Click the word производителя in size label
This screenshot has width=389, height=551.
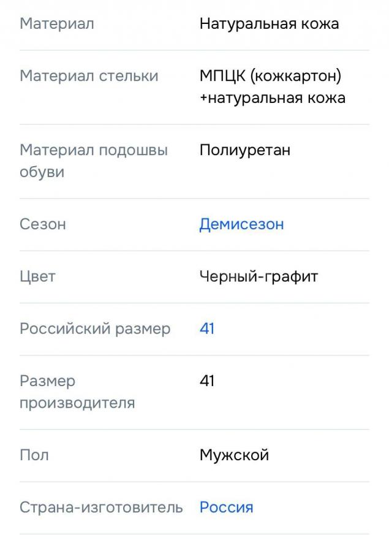tap(77, 403)
